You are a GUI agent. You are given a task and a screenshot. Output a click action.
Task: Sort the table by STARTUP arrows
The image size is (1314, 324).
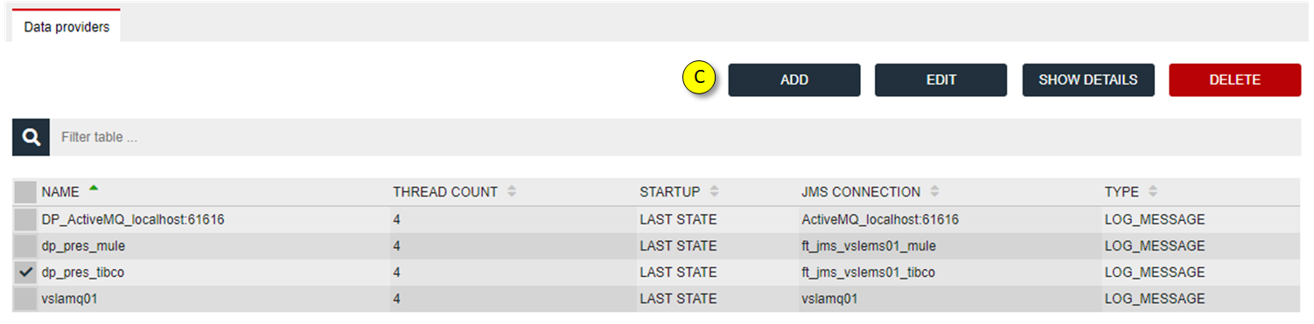click(x=715, y=192)
